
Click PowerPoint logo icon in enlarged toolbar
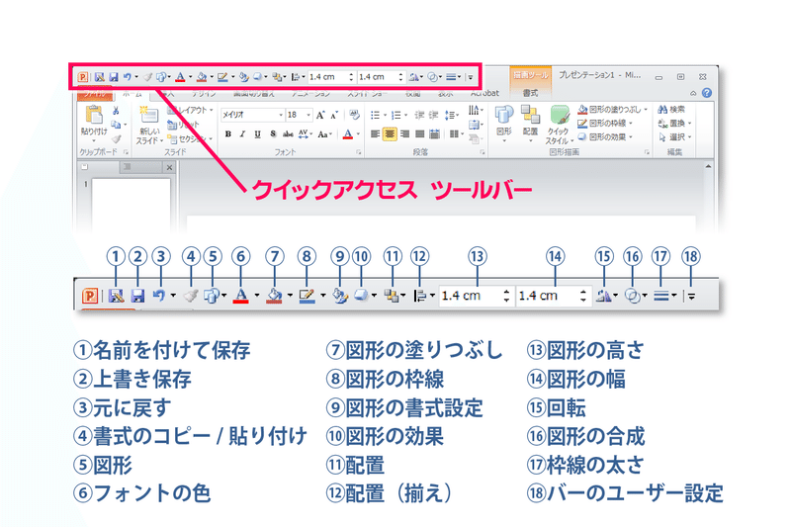[90, 296]
